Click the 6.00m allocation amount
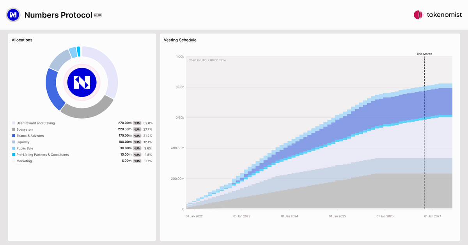 pos(127,161)
